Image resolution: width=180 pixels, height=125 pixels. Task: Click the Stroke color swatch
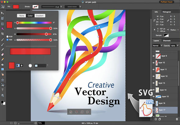pyautogui.click(x=35, y=7)
